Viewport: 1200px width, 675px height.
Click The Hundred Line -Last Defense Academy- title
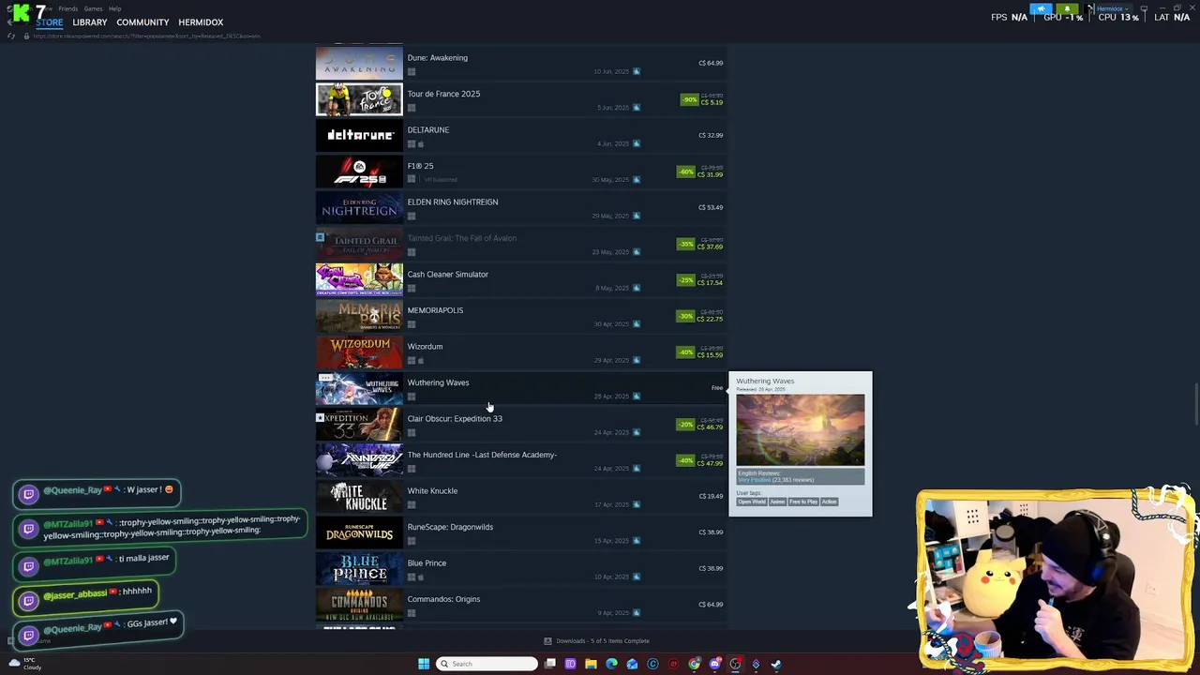tap(482, 455)
